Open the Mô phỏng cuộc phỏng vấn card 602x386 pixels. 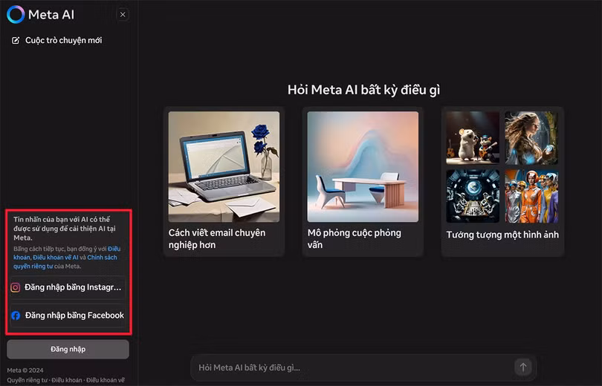coord(363,181)
